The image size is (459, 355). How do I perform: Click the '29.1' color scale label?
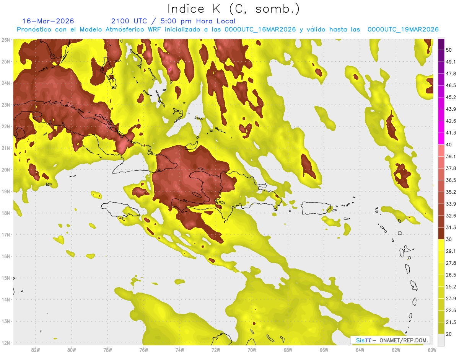[451, 251]
